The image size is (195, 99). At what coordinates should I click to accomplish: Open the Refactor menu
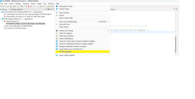[x=18, y=4]
